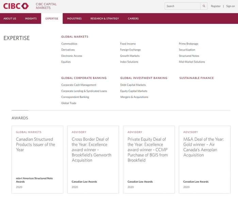Screen dimensions: 238x197
Task: Click the search magnifier icon
Action: (x=204, y=6)
